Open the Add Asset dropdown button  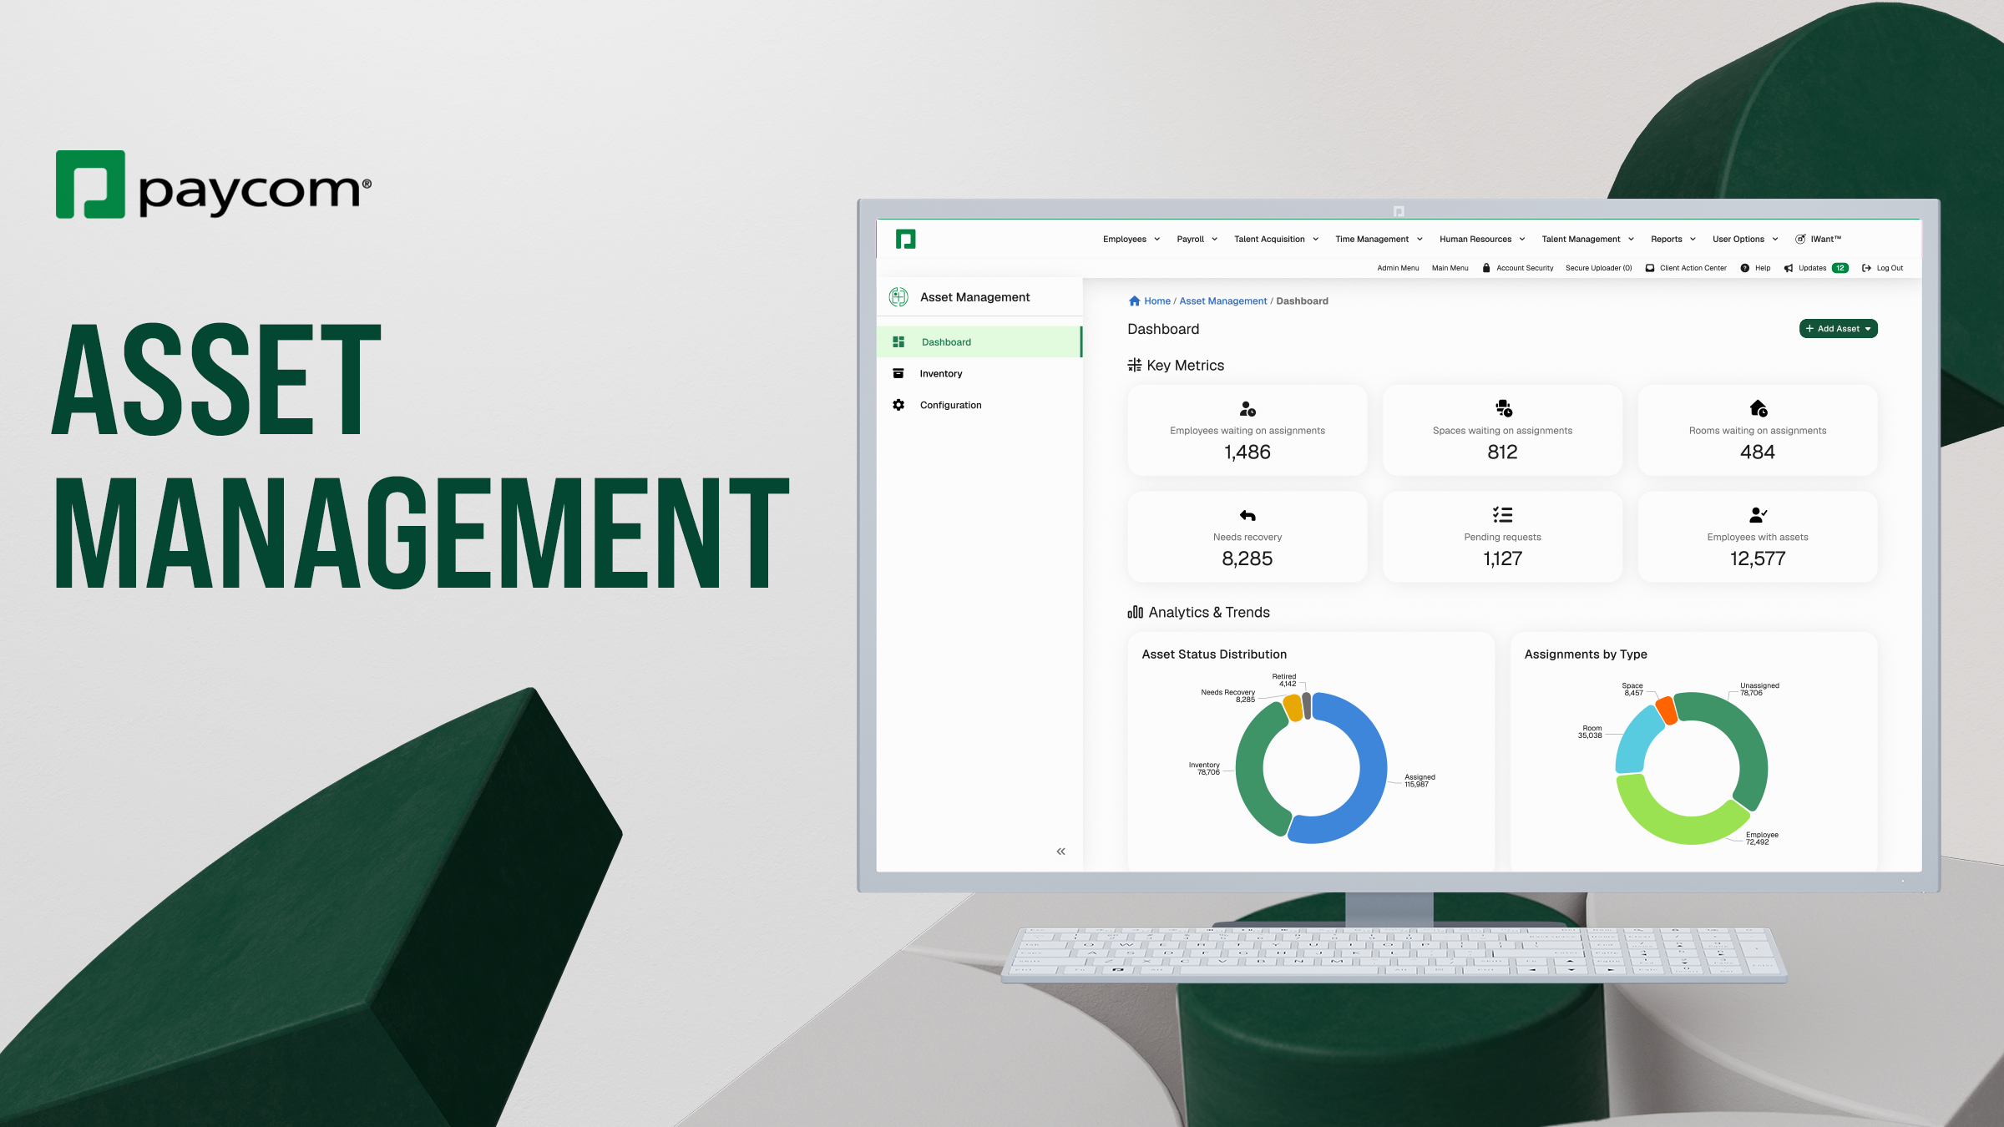pos(1838,329)
